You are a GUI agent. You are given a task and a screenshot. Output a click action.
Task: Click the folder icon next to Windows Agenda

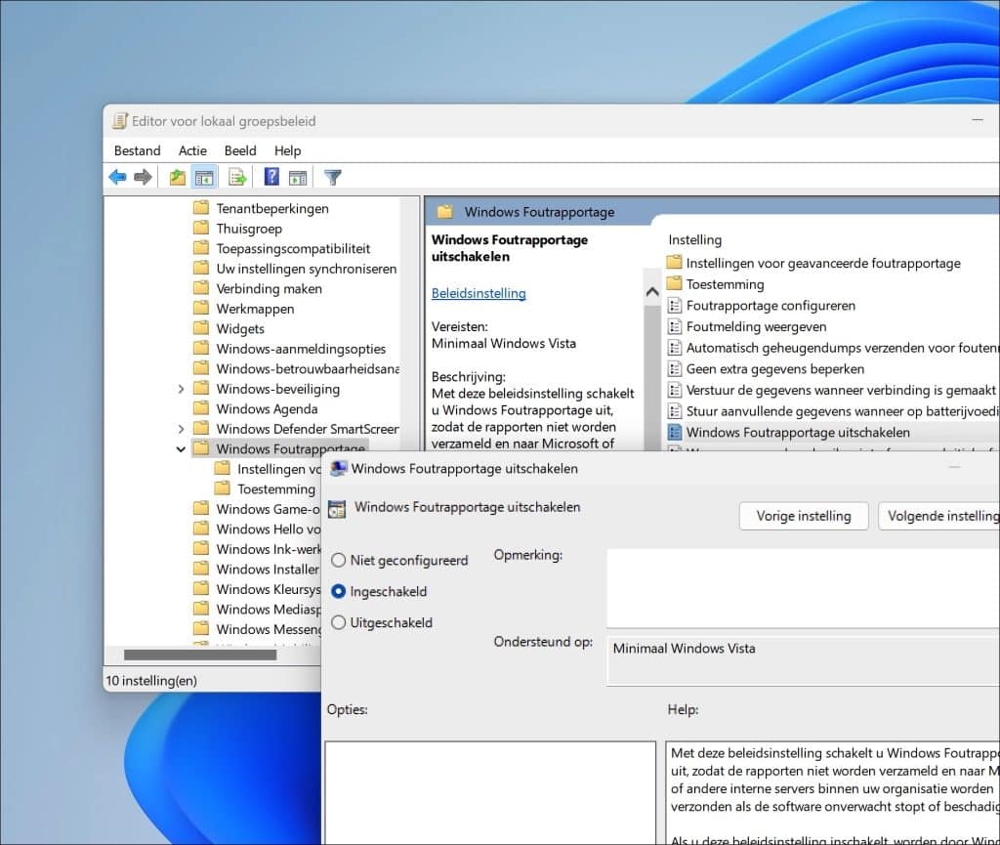(201, 408)
